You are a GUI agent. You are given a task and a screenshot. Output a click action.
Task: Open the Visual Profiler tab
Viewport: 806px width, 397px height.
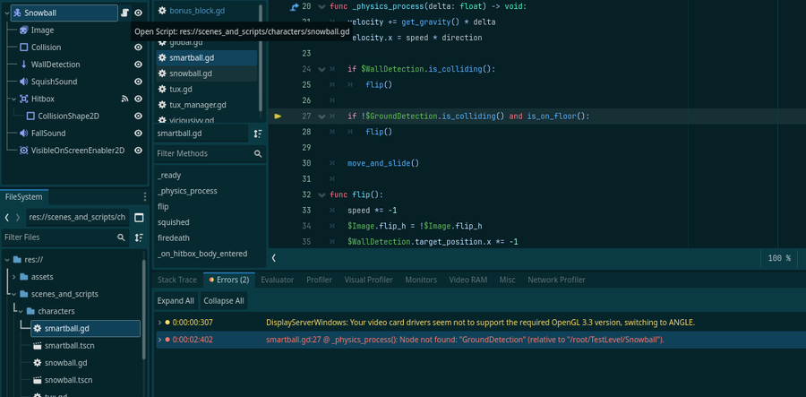point(368,280)
